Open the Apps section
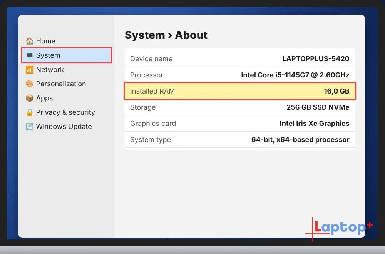This screenshot has width=385, height=254. pos(67,98)
